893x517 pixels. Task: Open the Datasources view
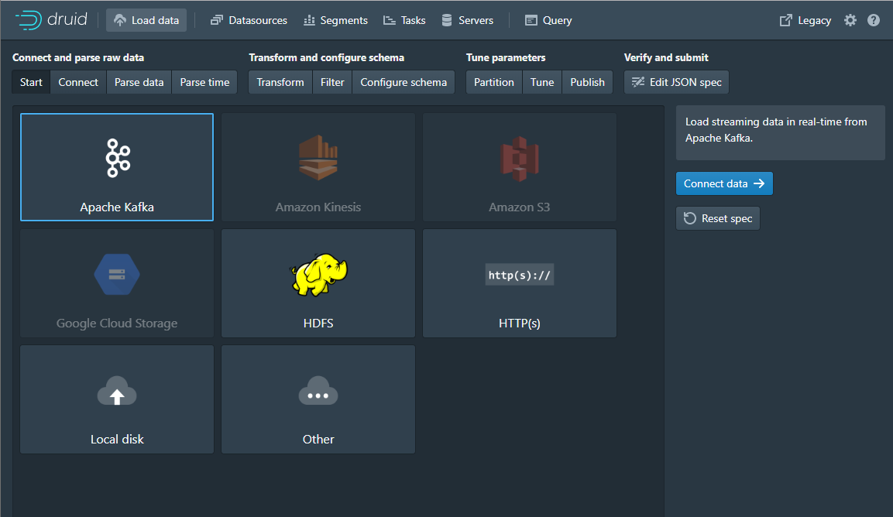[x=249, y=20]
